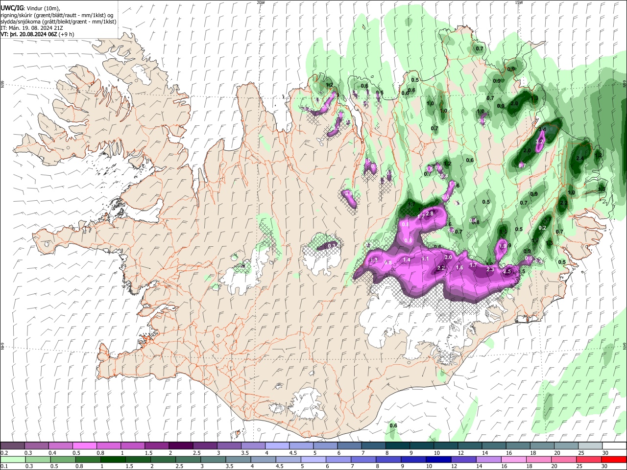Image resolution: width=627 pixels, height=470 pixels.
Task: Select the darkest purple swatch in the snow legend
Action: [x=181, y=446]
